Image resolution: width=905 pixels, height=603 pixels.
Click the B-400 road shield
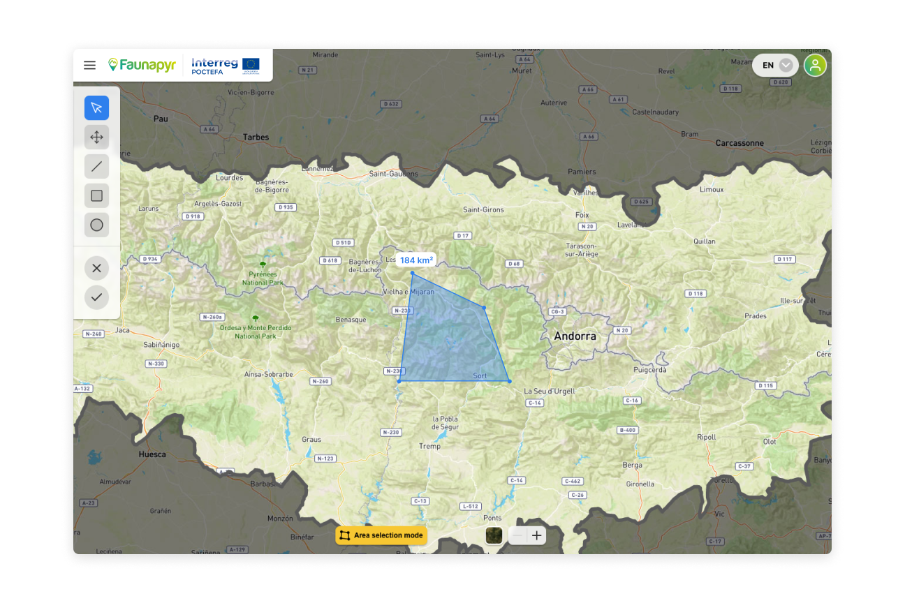click(627, 430)
